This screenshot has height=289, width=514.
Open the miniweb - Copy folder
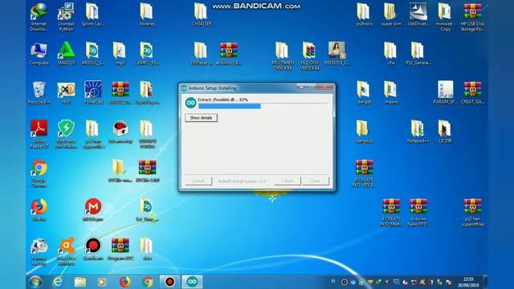(445, 17)
